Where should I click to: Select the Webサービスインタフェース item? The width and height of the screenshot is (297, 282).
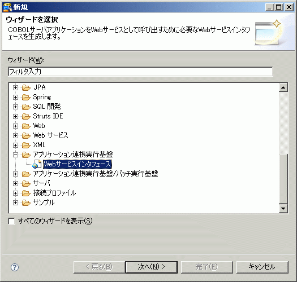pos(78,164)
